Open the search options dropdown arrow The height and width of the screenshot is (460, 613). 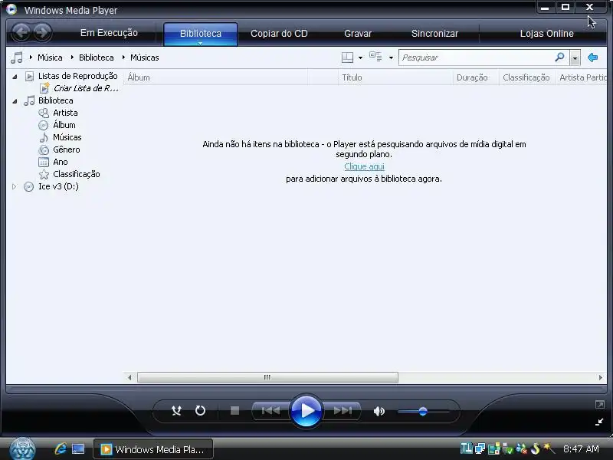(x=575, y=58)
